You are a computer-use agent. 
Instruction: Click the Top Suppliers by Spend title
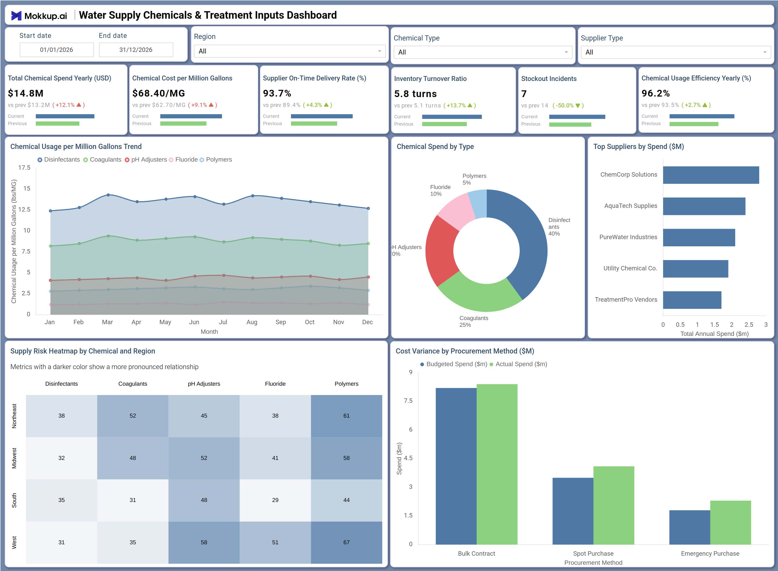[x=638, y=147]
